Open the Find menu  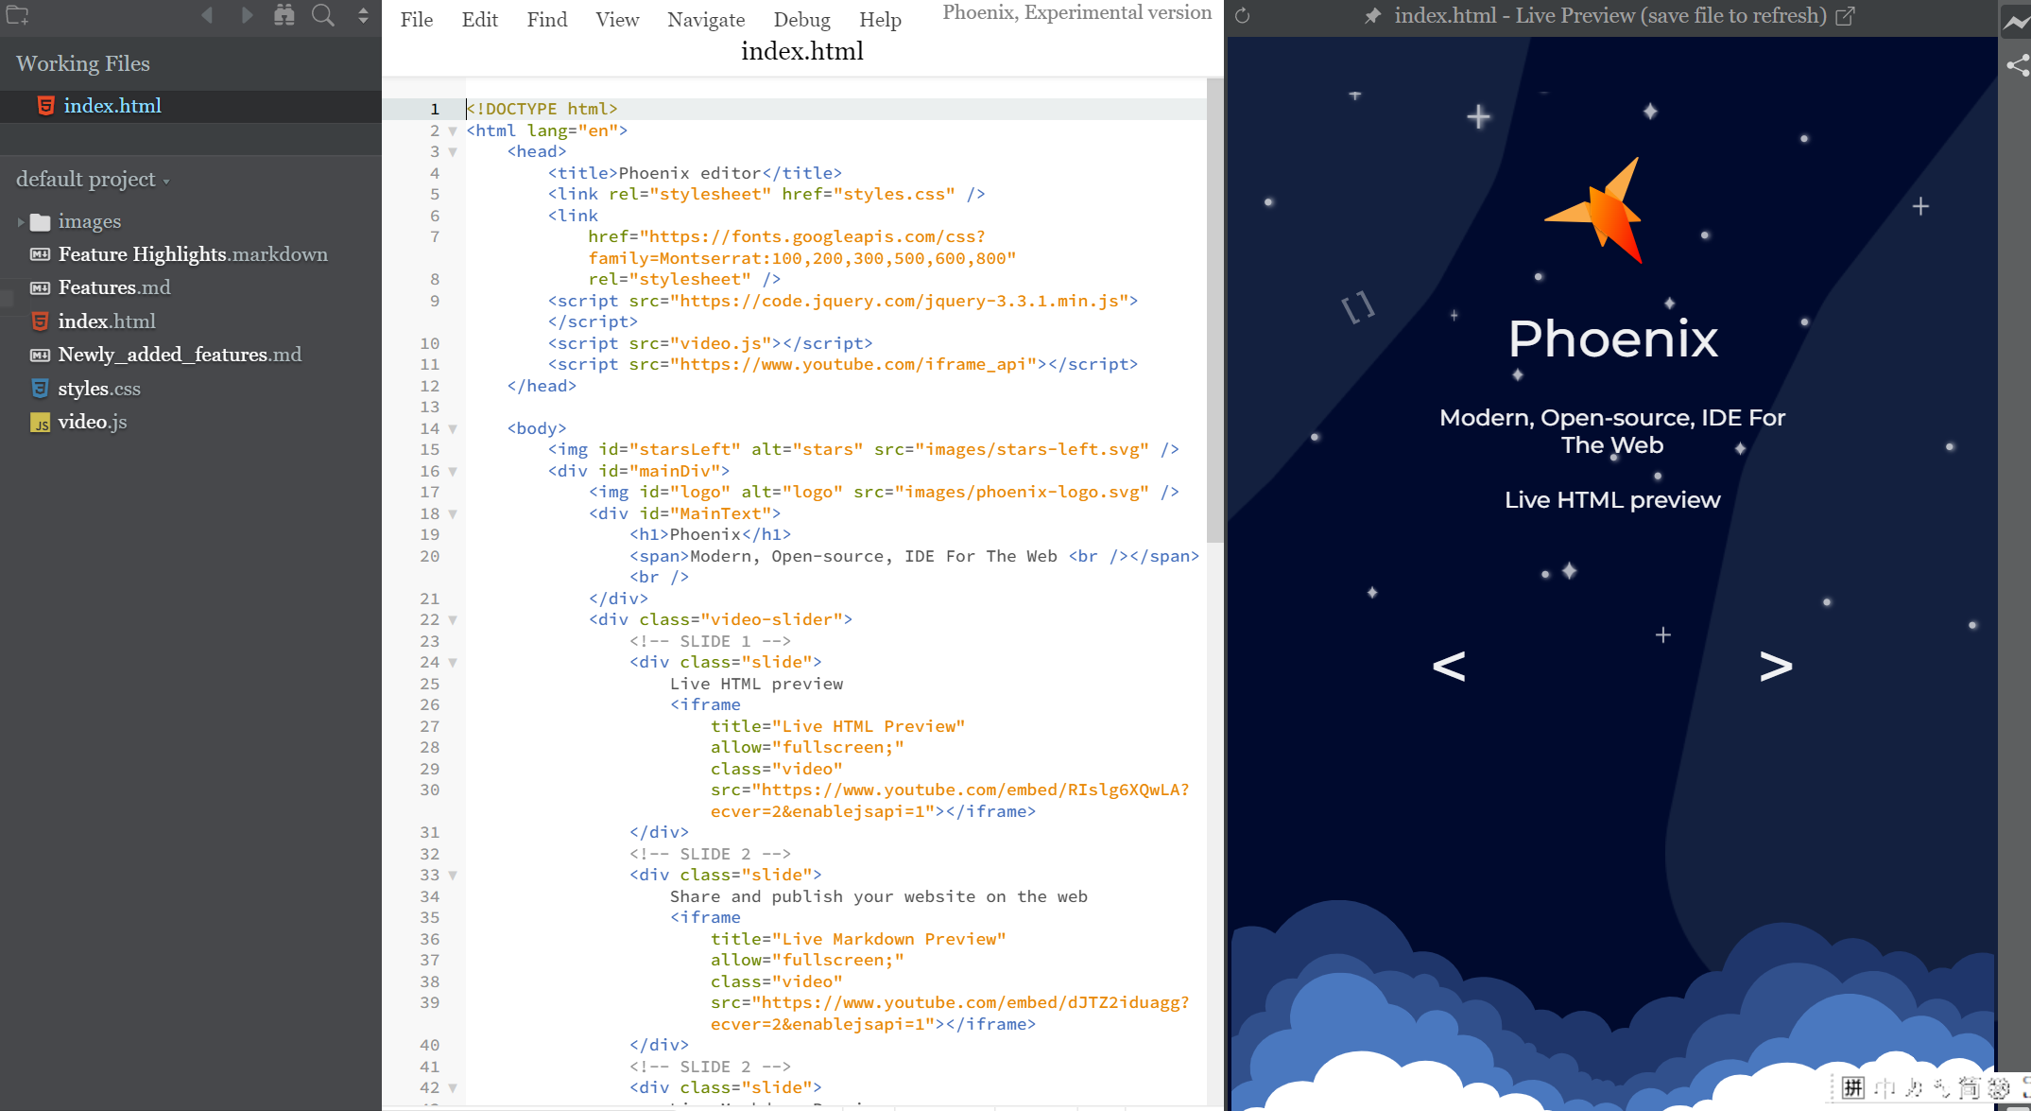tap(547, 19)
